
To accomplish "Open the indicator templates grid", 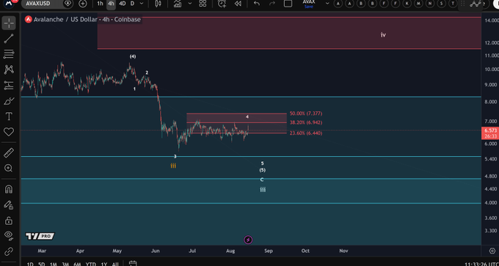I will [203, 4].
